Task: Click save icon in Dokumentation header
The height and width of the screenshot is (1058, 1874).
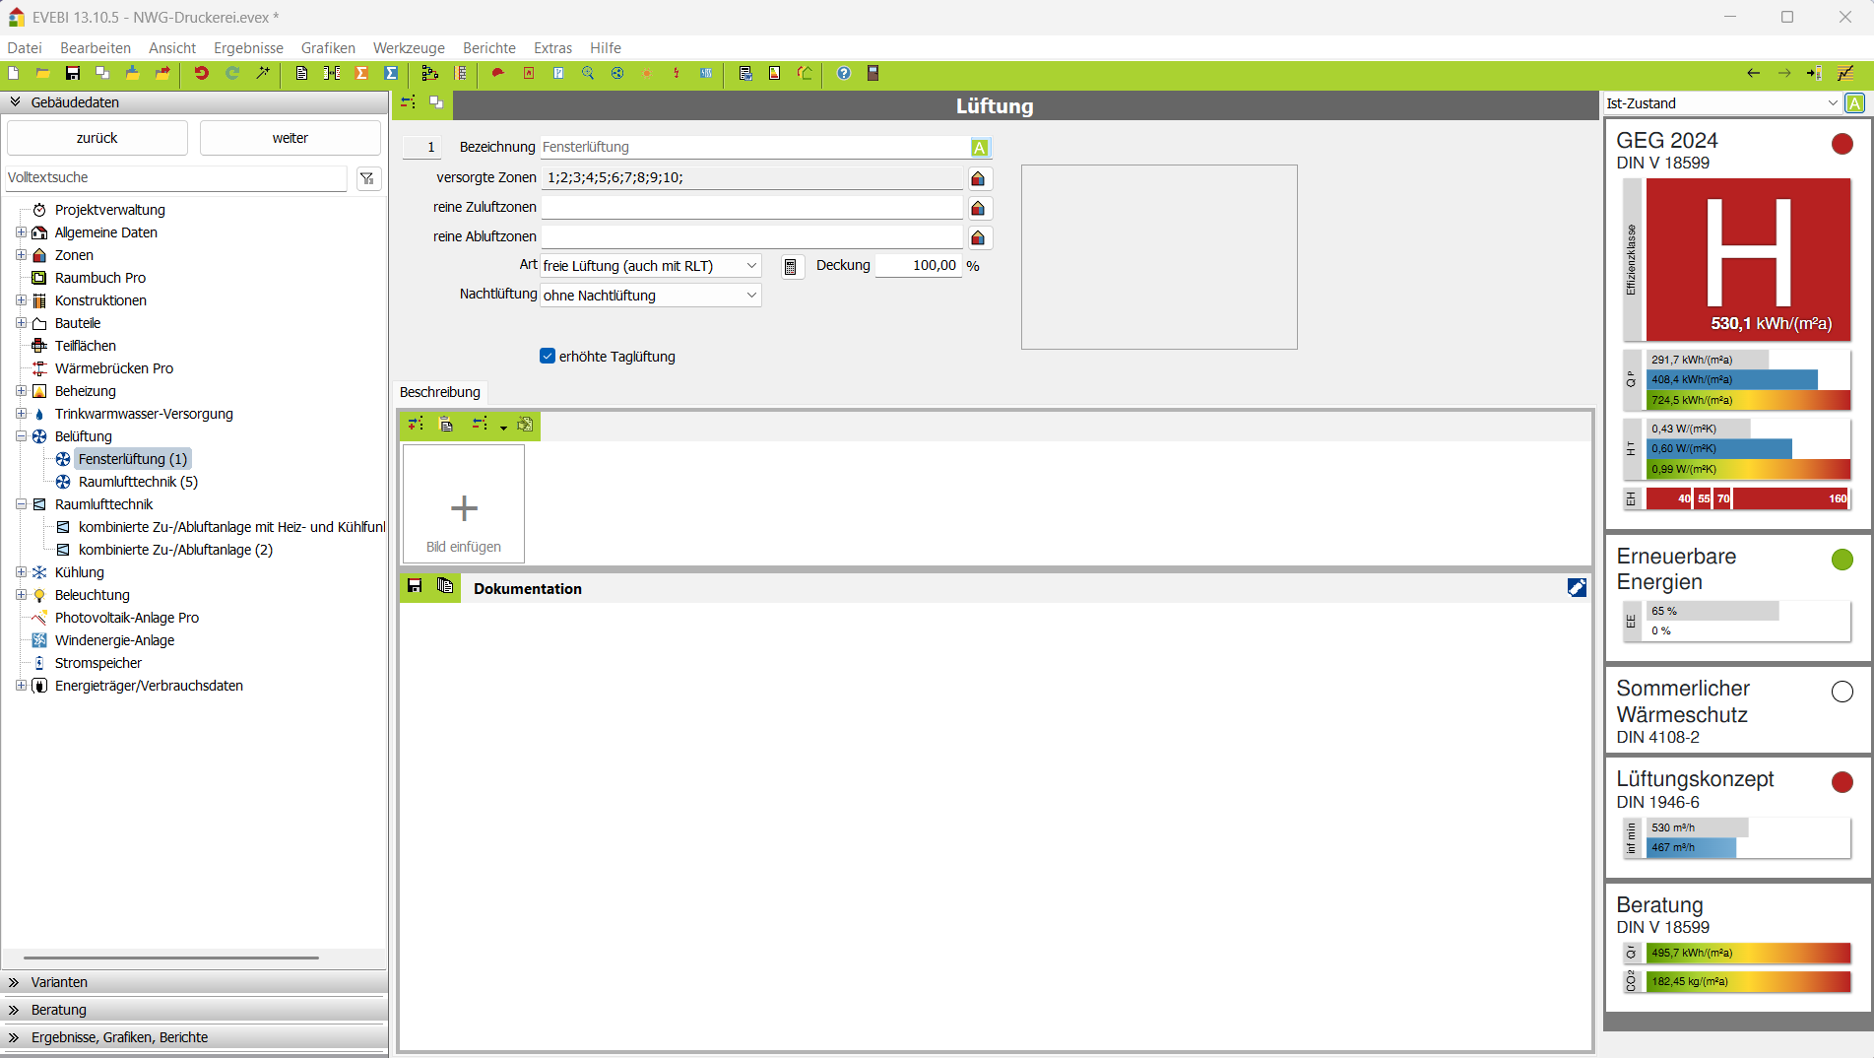Action: point(415,587)
